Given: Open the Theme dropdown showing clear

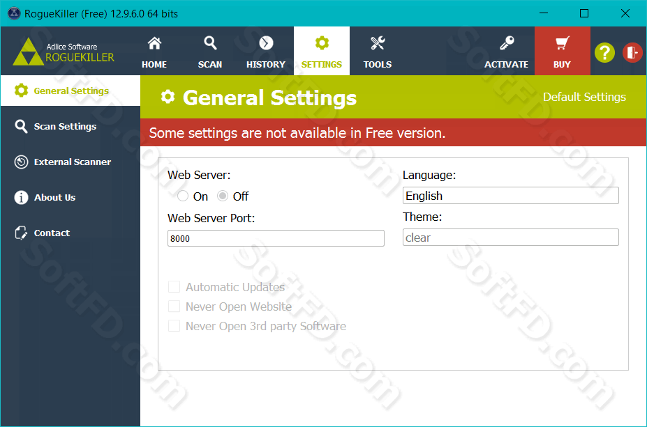Looking at the screenshot, I should (510, 238).
